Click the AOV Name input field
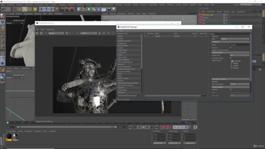 (x=239, y=45)
